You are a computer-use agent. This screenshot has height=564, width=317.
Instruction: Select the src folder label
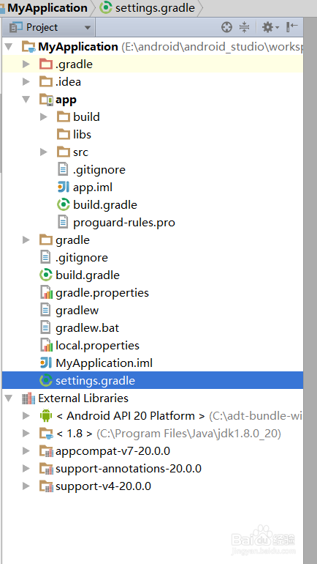[x=80, y=152]
